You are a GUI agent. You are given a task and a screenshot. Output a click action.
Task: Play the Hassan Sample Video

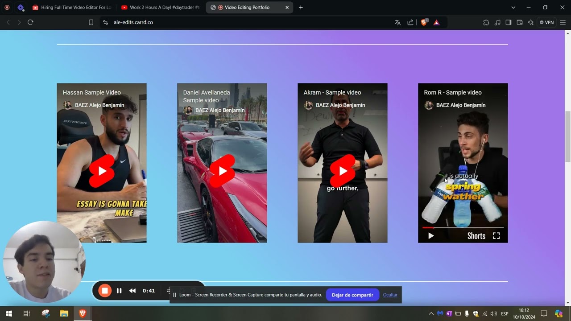tap(102, 171)
